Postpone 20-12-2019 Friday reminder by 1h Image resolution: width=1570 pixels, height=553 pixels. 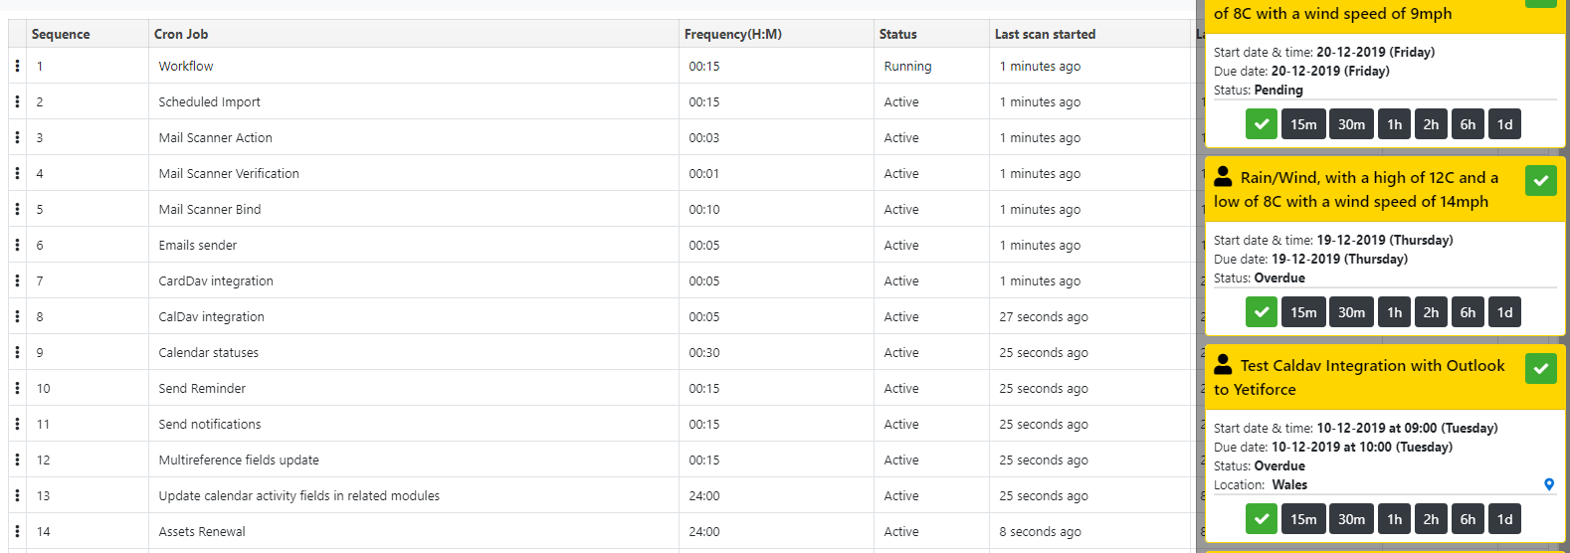(x=1395, y=124)
